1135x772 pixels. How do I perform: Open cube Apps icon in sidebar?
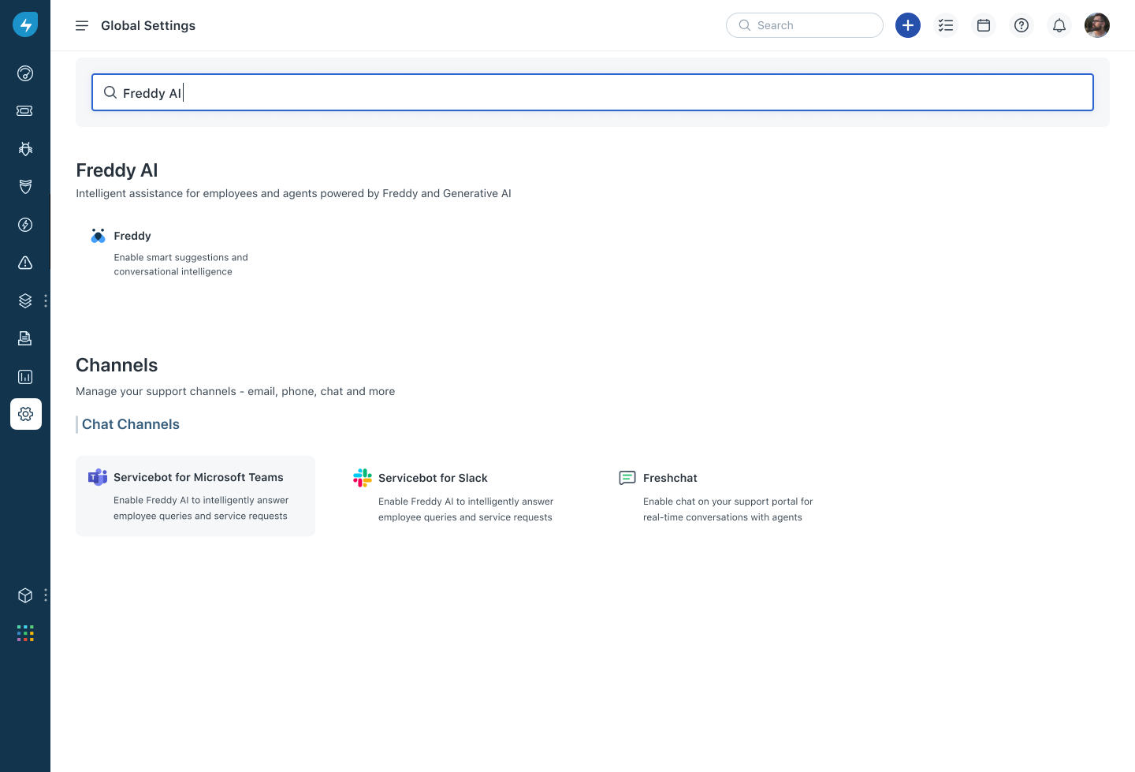(x=25, y=595)
